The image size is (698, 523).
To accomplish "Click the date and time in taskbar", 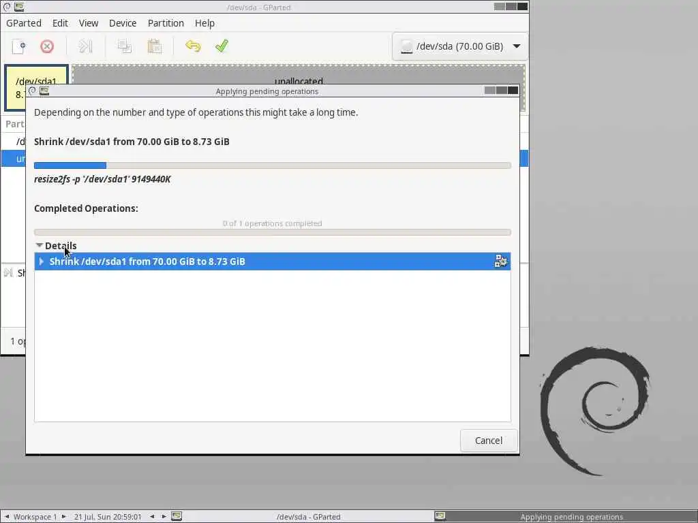I will tap(108, 517).
